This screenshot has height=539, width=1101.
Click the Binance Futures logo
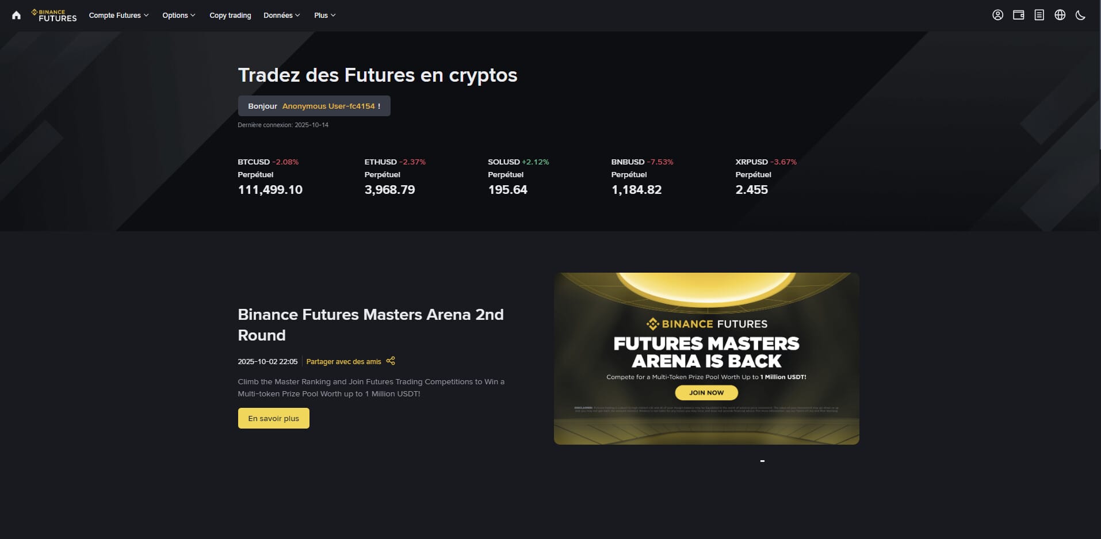[53, 15]
